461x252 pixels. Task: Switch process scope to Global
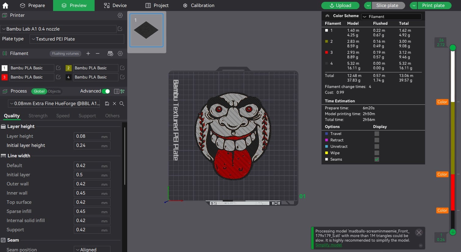(x=39, y=91)
